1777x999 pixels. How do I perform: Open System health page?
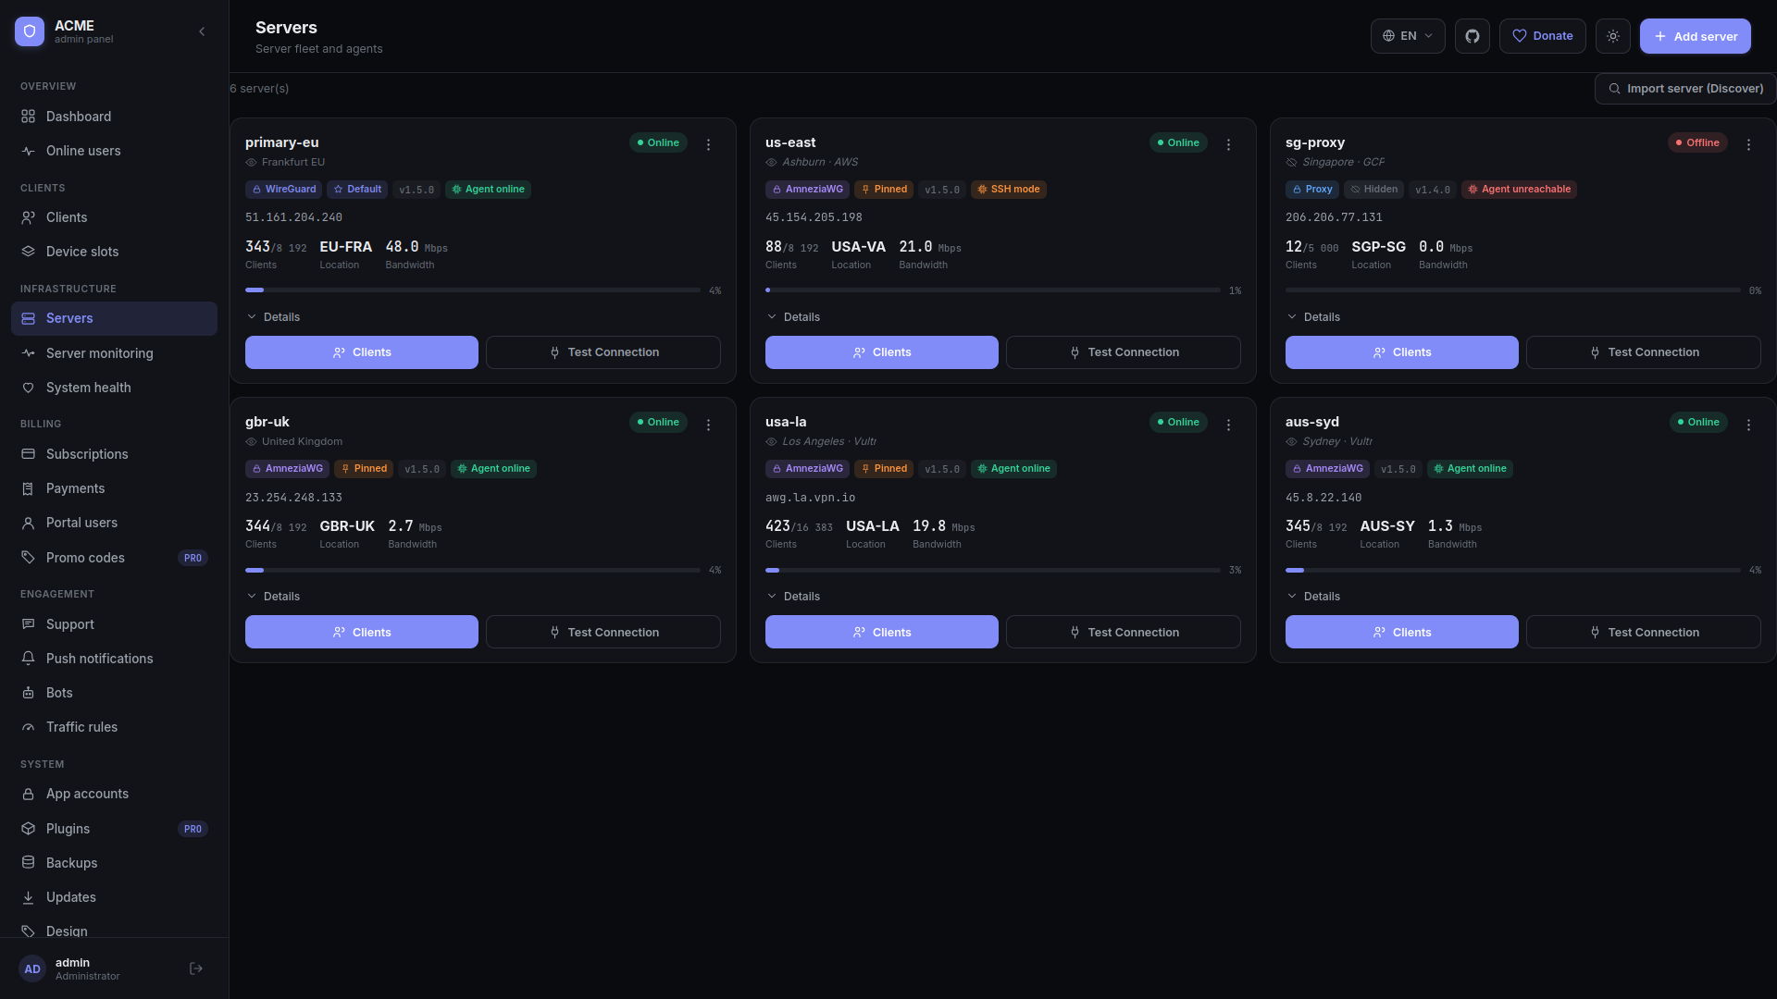pyautogui.click(x=114, y=388)
